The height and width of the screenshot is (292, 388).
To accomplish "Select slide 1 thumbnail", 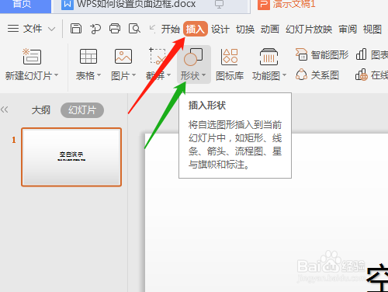I will (71, 157).
